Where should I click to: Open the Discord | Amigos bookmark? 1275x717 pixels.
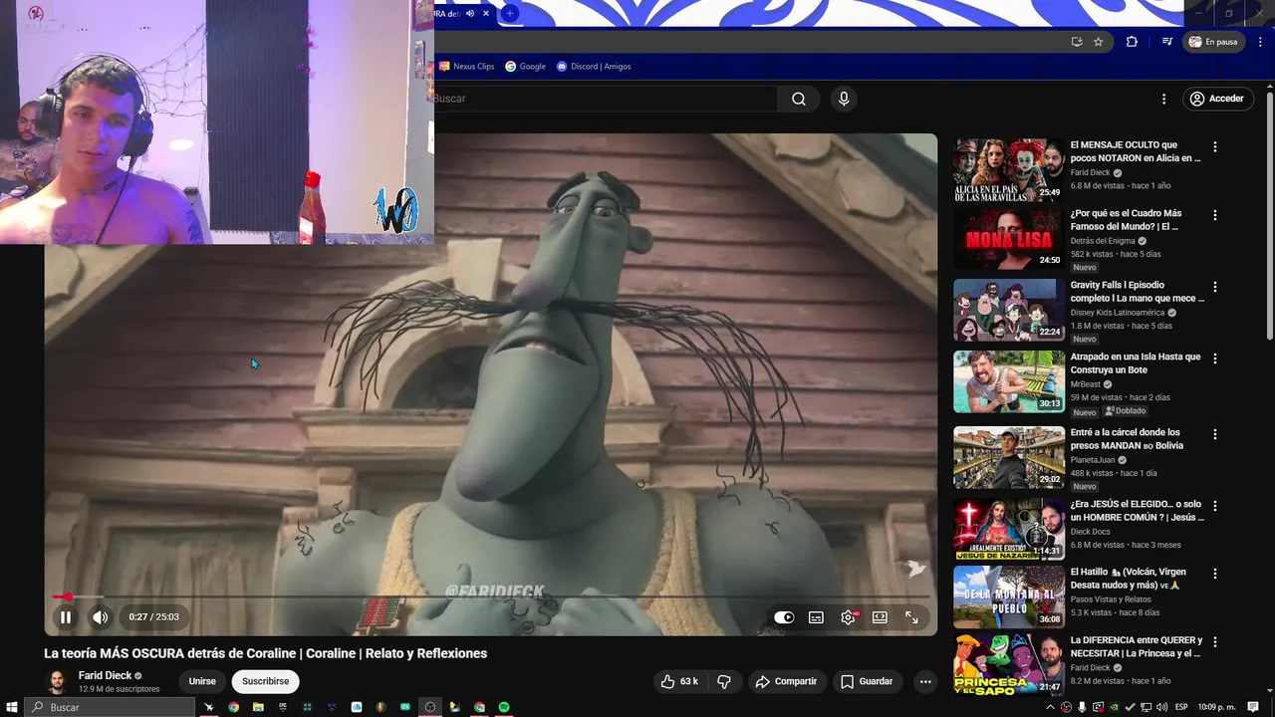pyautogui.click(x=594, y=67)
